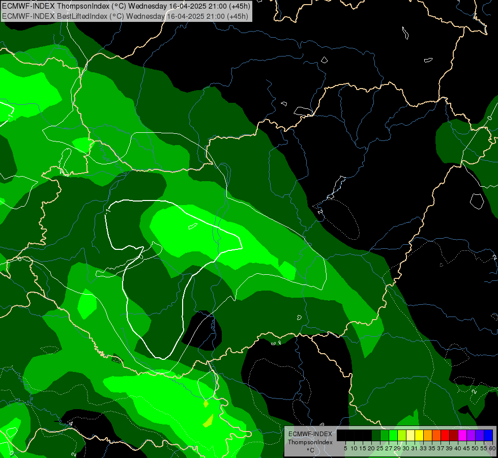Viewport: 498px width, 458px height.
Task: Select the medium green 25–27 legend swatch
Action: click(x=385, y=435)
